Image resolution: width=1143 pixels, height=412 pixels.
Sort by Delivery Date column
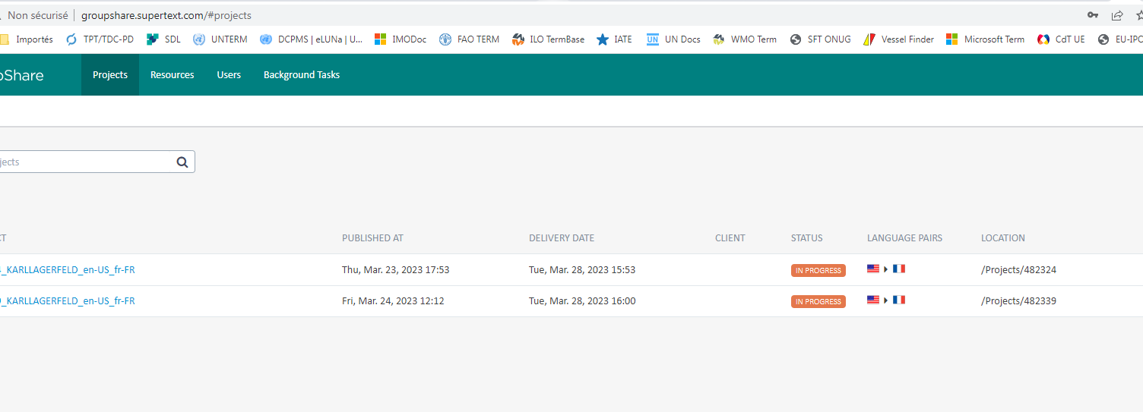562,238
